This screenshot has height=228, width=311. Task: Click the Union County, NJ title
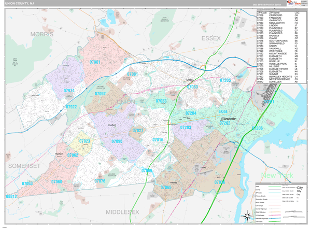(19, 5)
